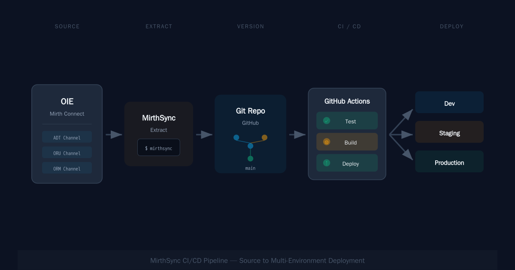This screenshot has height=270, width=515.
Task: Click the EXTRACT column heading
Action: [159, 27]
